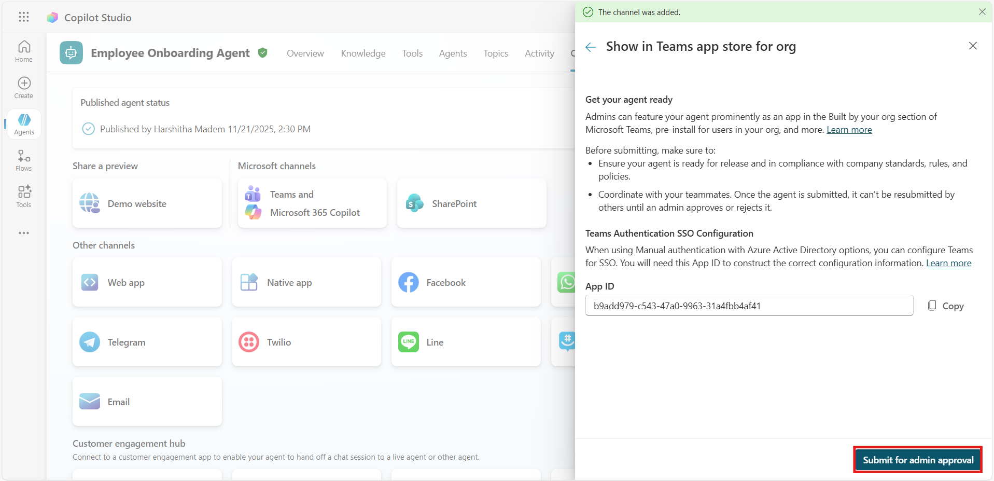994x481 pixels.
Task: Choose the SharePoint channel
Action: (x=471, y=203)
